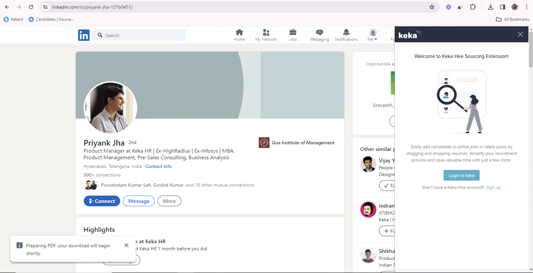Viewport: 533px width, 273px height.
Task: Click the Login to keka button
Action: click(x=461, y=175)
